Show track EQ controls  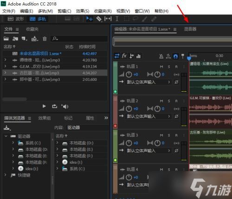138,56
